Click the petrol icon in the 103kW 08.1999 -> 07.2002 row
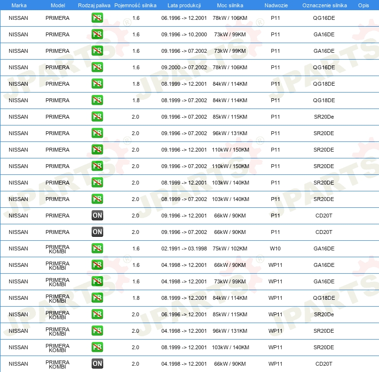The height and width of the screenshot is (372, 379). pos(97,199)
